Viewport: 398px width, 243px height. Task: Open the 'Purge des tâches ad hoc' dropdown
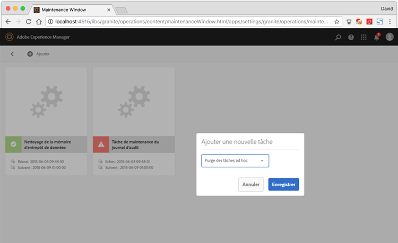[x=235, y=161]
